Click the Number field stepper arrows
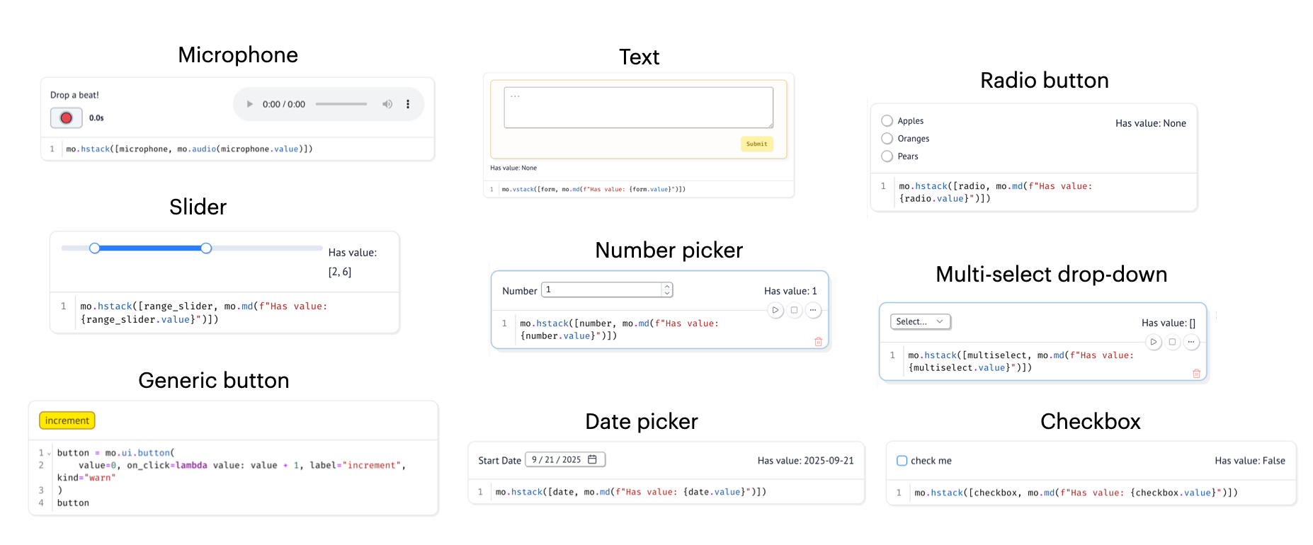Screen dimensions: 1313x545 (666, 289)
